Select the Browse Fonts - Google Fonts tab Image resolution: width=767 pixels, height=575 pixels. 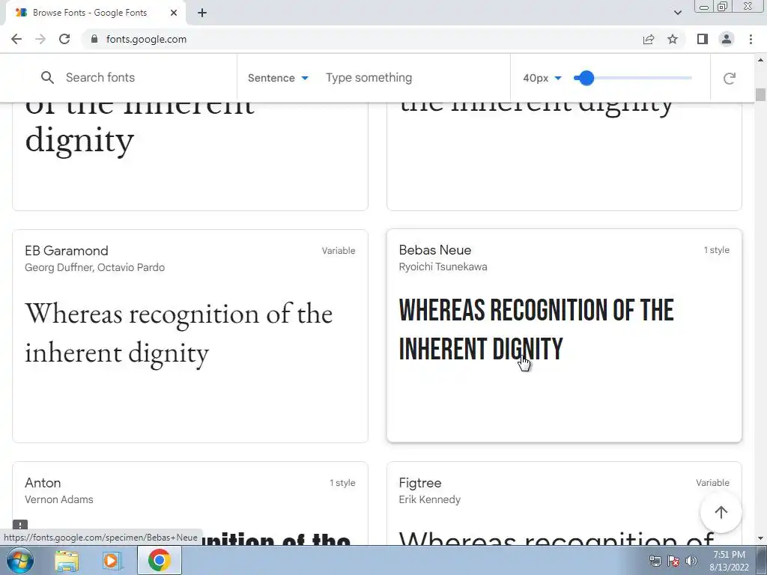(x=95, y=13)
